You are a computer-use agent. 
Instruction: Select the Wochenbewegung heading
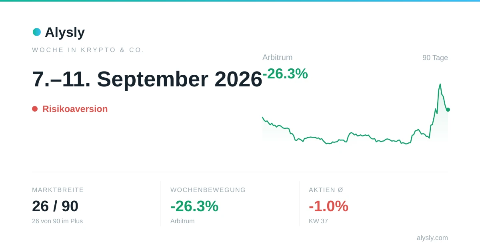[x=208, y=190]
